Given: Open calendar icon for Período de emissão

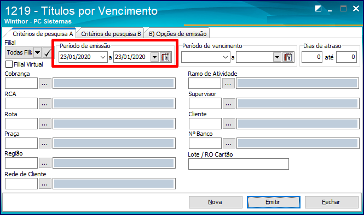Looking at the screenshot, I should 165,57.
